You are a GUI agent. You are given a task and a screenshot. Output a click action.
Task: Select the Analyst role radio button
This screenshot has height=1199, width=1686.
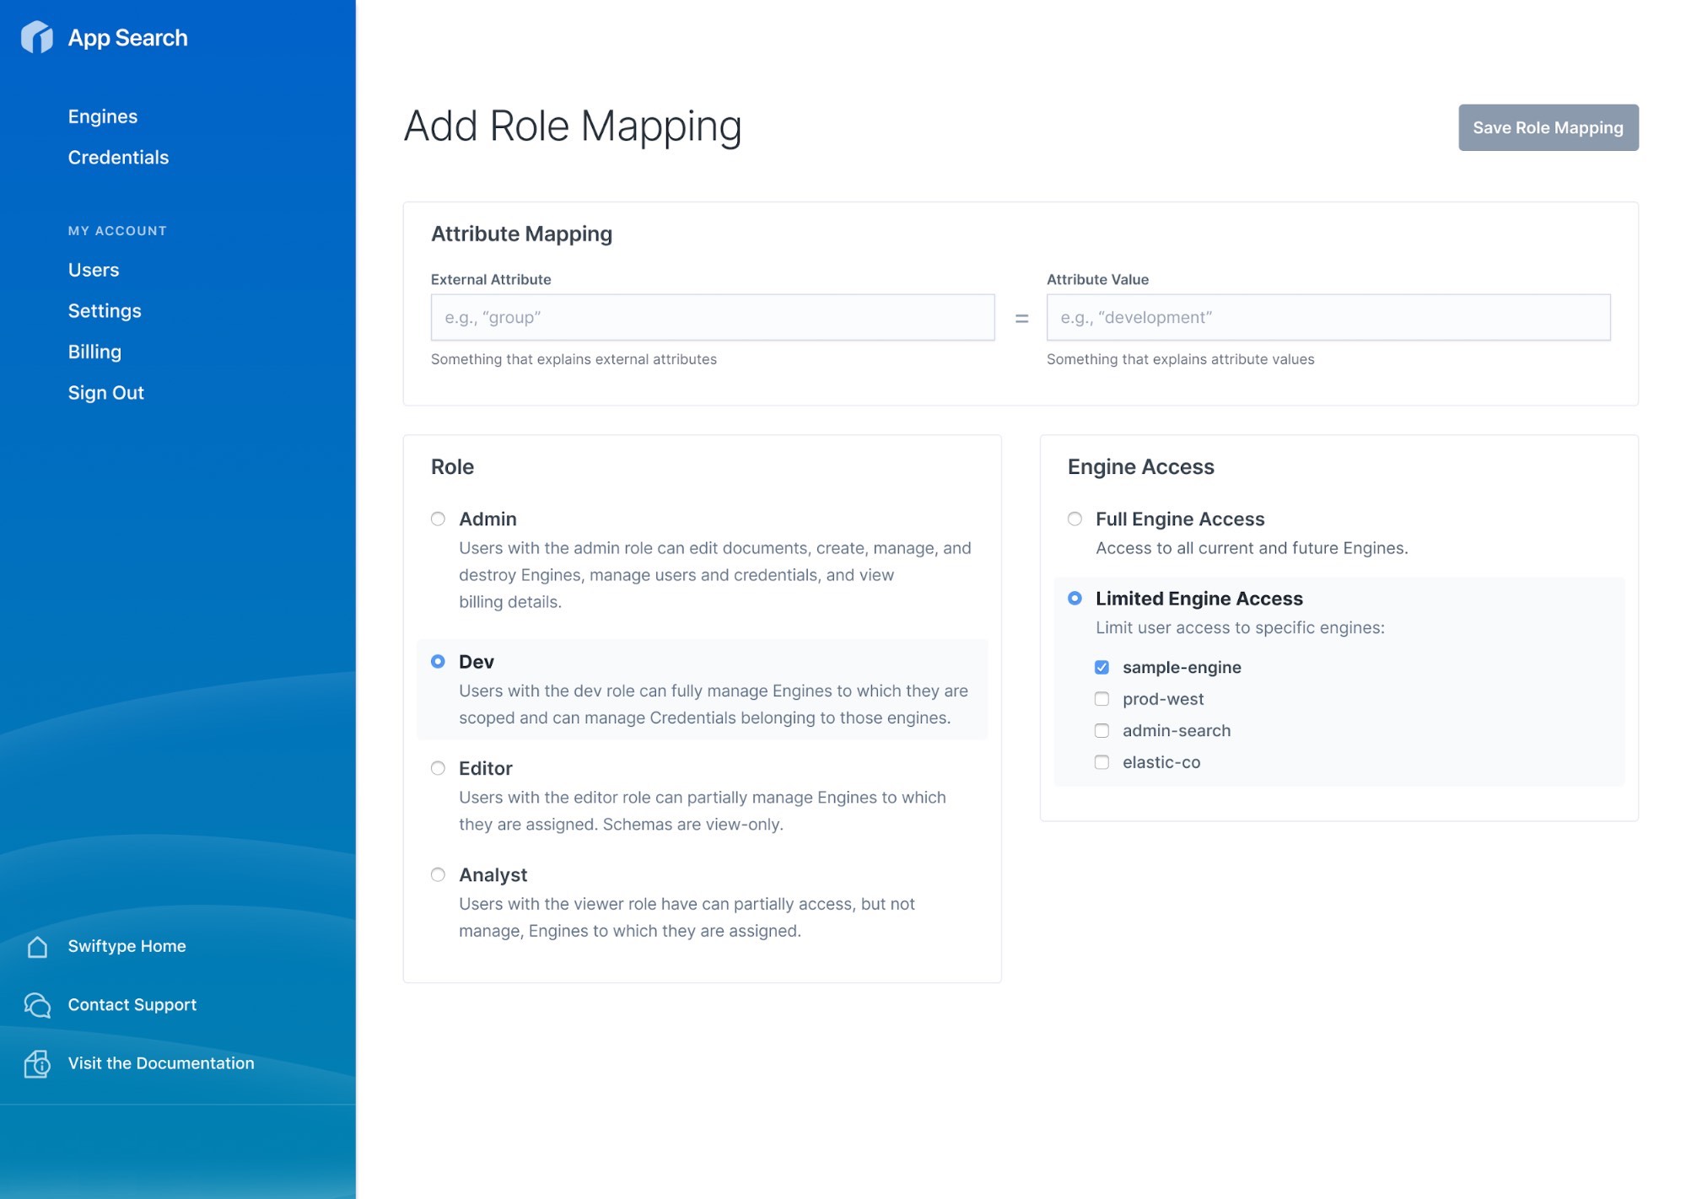click(x=439, y=874)
